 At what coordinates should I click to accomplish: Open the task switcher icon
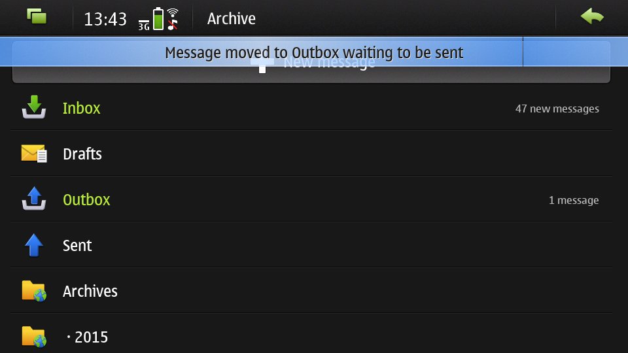[x=37, y=17]
